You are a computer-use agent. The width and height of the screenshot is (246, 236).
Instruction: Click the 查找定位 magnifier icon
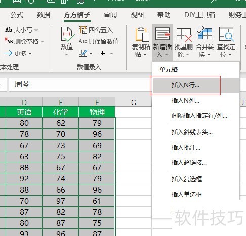tap(226, 34)
